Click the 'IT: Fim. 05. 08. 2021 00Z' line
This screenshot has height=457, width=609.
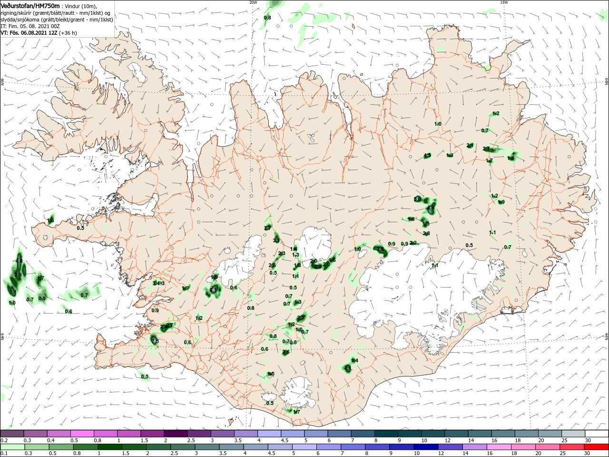tap(30, 26)
